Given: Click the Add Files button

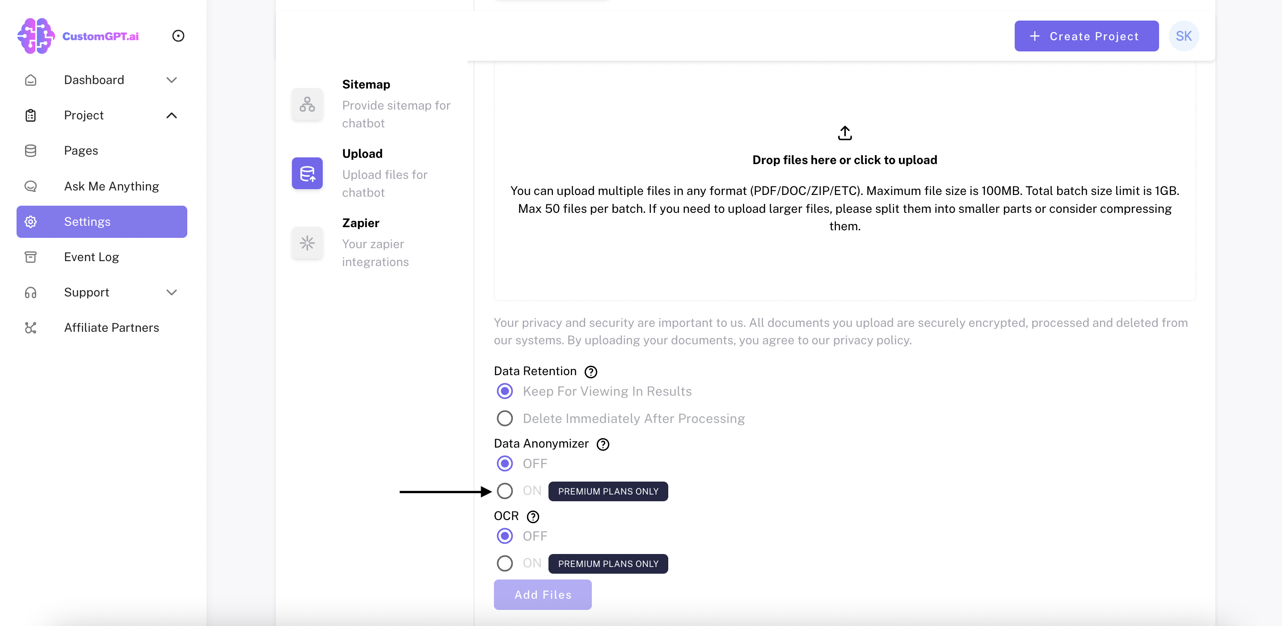Looking at the screenshot, I should [543, 595].
